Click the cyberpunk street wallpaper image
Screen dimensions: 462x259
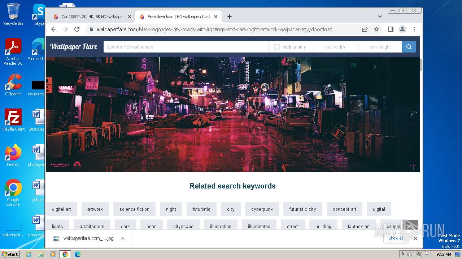(232, 114)
